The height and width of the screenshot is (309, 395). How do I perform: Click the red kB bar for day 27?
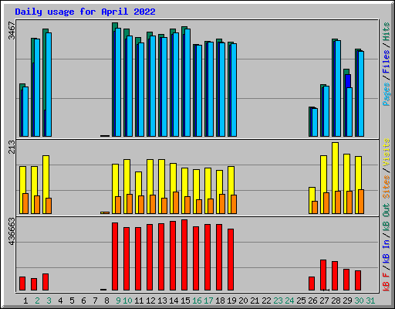323,275
